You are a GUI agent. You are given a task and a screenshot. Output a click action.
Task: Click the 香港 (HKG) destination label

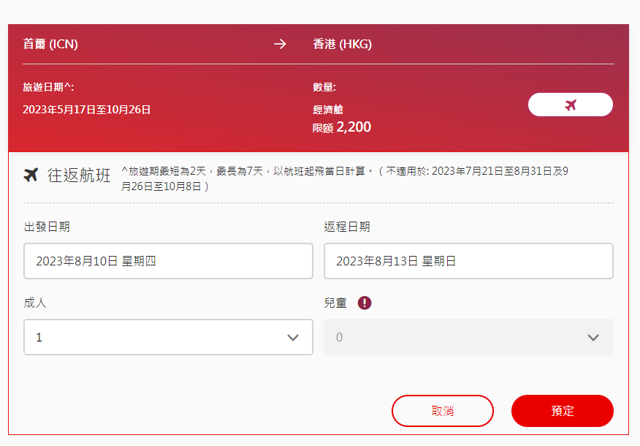342,44
